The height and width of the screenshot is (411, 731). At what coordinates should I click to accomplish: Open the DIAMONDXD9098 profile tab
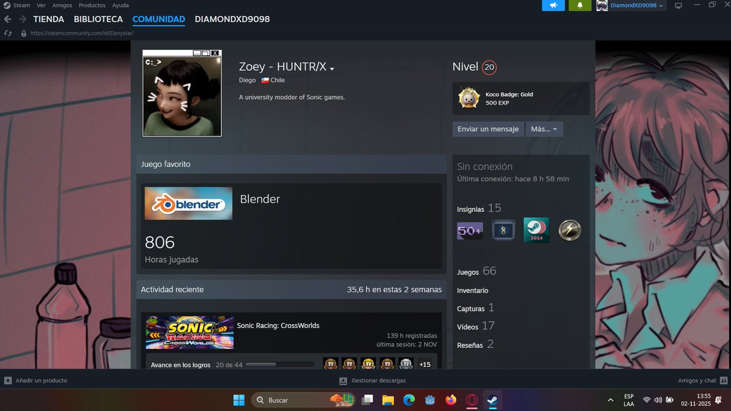pos(232,19)
